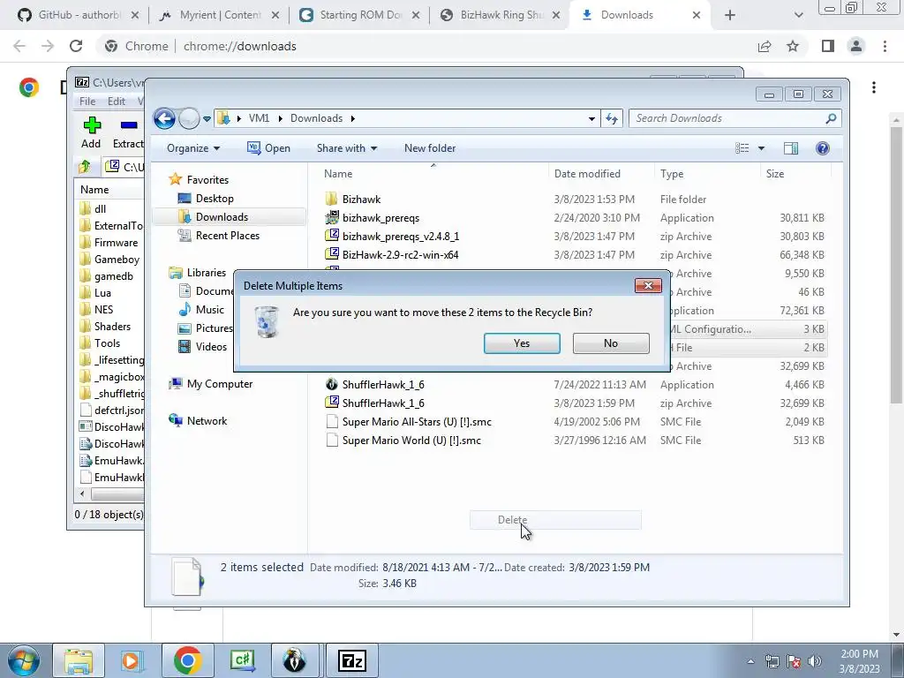Open Network in sidebar

pyautogui.click(x=198, y=420)
